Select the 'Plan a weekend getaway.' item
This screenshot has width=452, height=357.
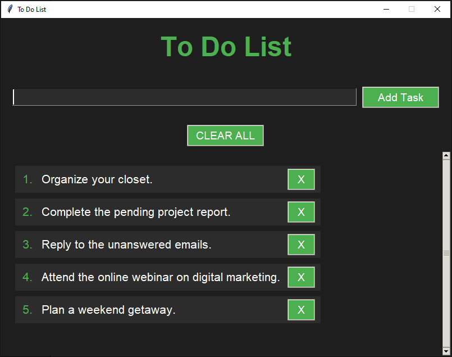(108, 310)
